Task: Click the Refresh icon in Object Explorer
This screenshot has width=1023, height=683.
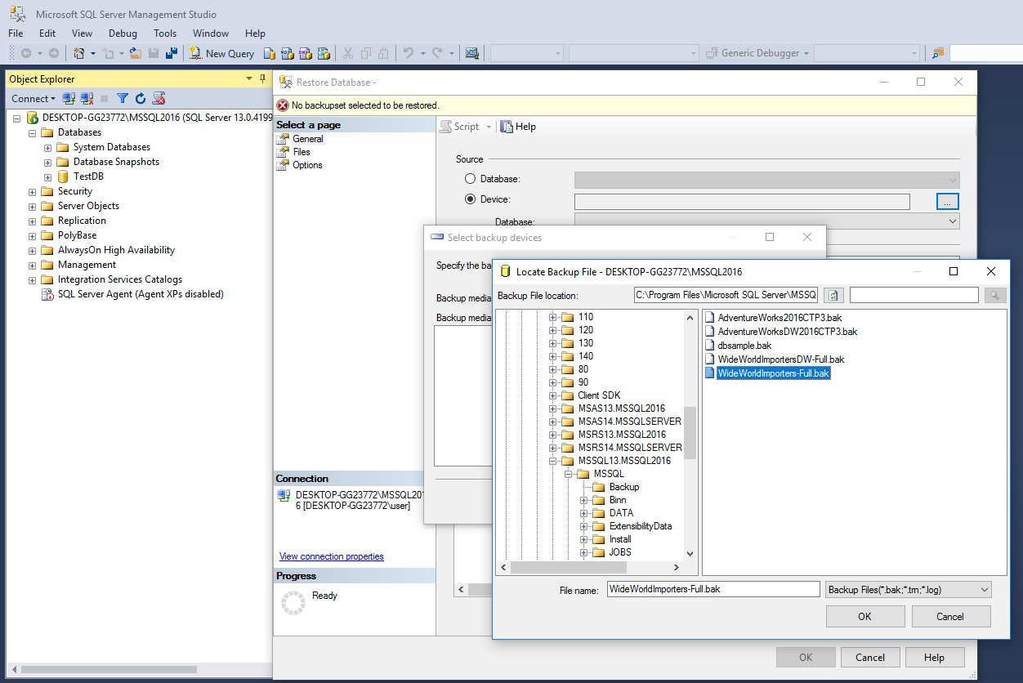Action: click(x=141, y=98)
